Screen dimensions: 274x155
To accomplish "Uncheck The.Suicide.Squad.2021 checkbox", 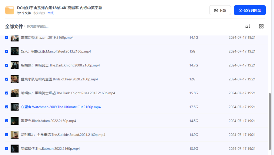I will click(x=7, y=135).
